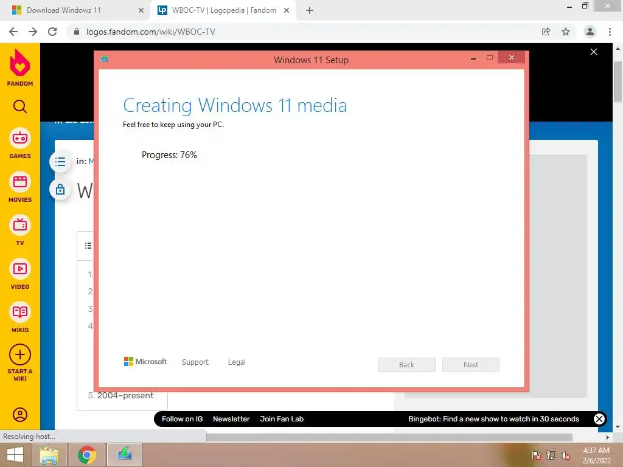Viewport: 623px width, 467px height.
Task: Click the scroll right arrow
Action: click(607, 437)
